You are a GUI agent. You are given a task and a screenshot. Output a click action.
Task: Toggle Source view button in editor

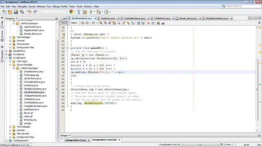pos(64,23)
